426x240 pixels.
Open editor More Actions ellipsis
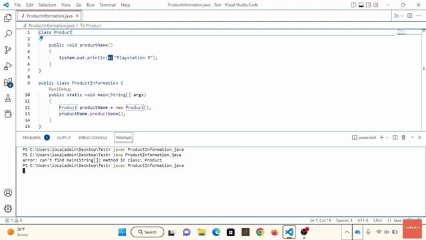pos(419,16)
